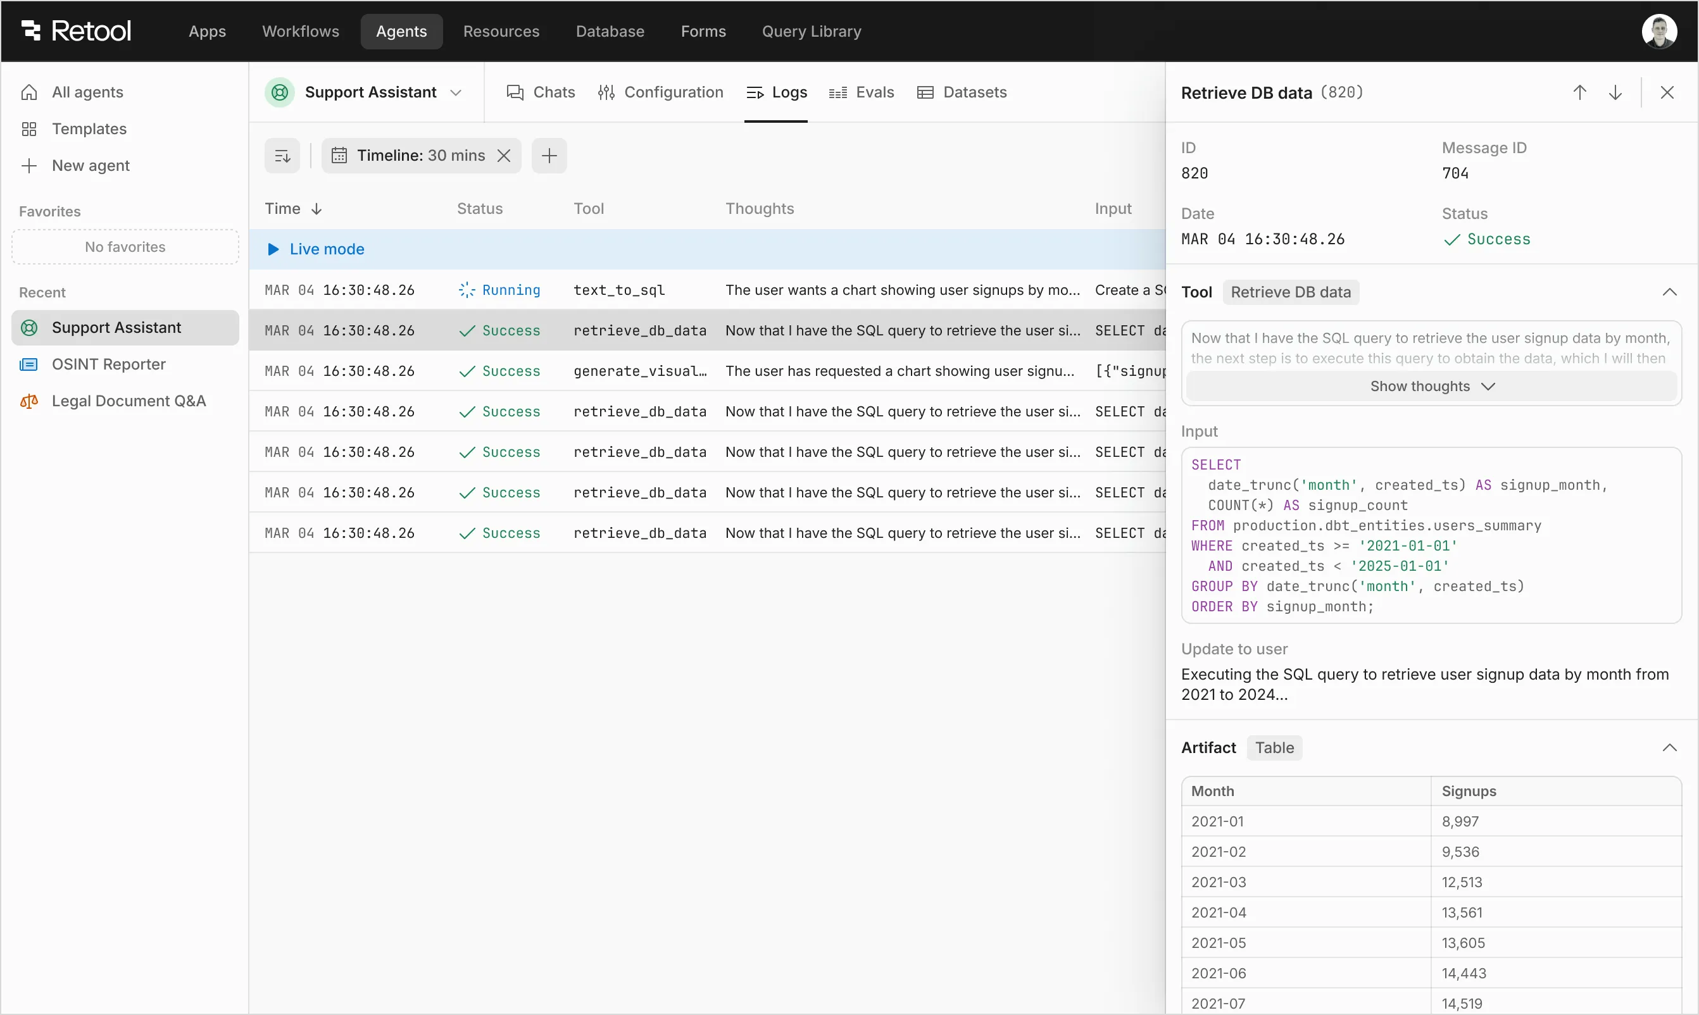
Task: Open the Chats view
Action: [x=540, y=92]
